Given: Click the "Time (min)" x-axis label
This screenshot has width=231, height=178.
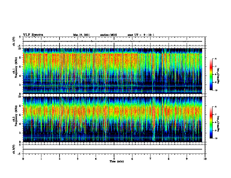Looking at the screenshot, I should (117, 161).
